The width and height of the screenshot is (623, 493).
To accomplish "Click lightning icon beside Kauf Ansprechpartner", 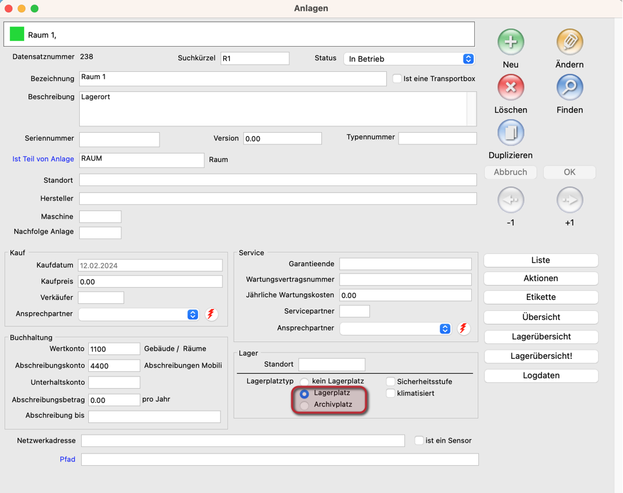I will coord(211,314).
